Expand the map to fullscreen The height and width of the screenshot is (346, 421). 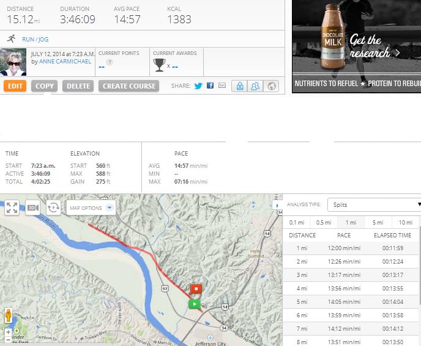point(12,207)
